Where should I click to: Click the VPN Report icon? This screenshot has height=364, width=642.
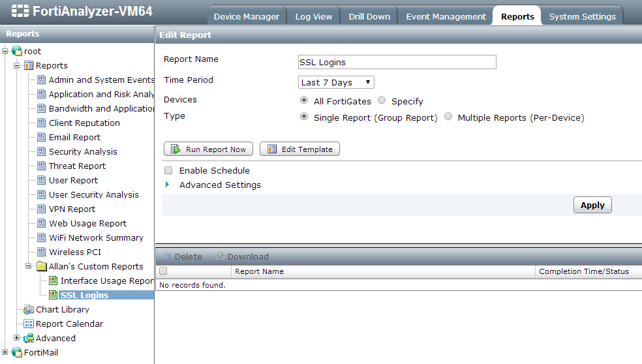click(41, 209)
